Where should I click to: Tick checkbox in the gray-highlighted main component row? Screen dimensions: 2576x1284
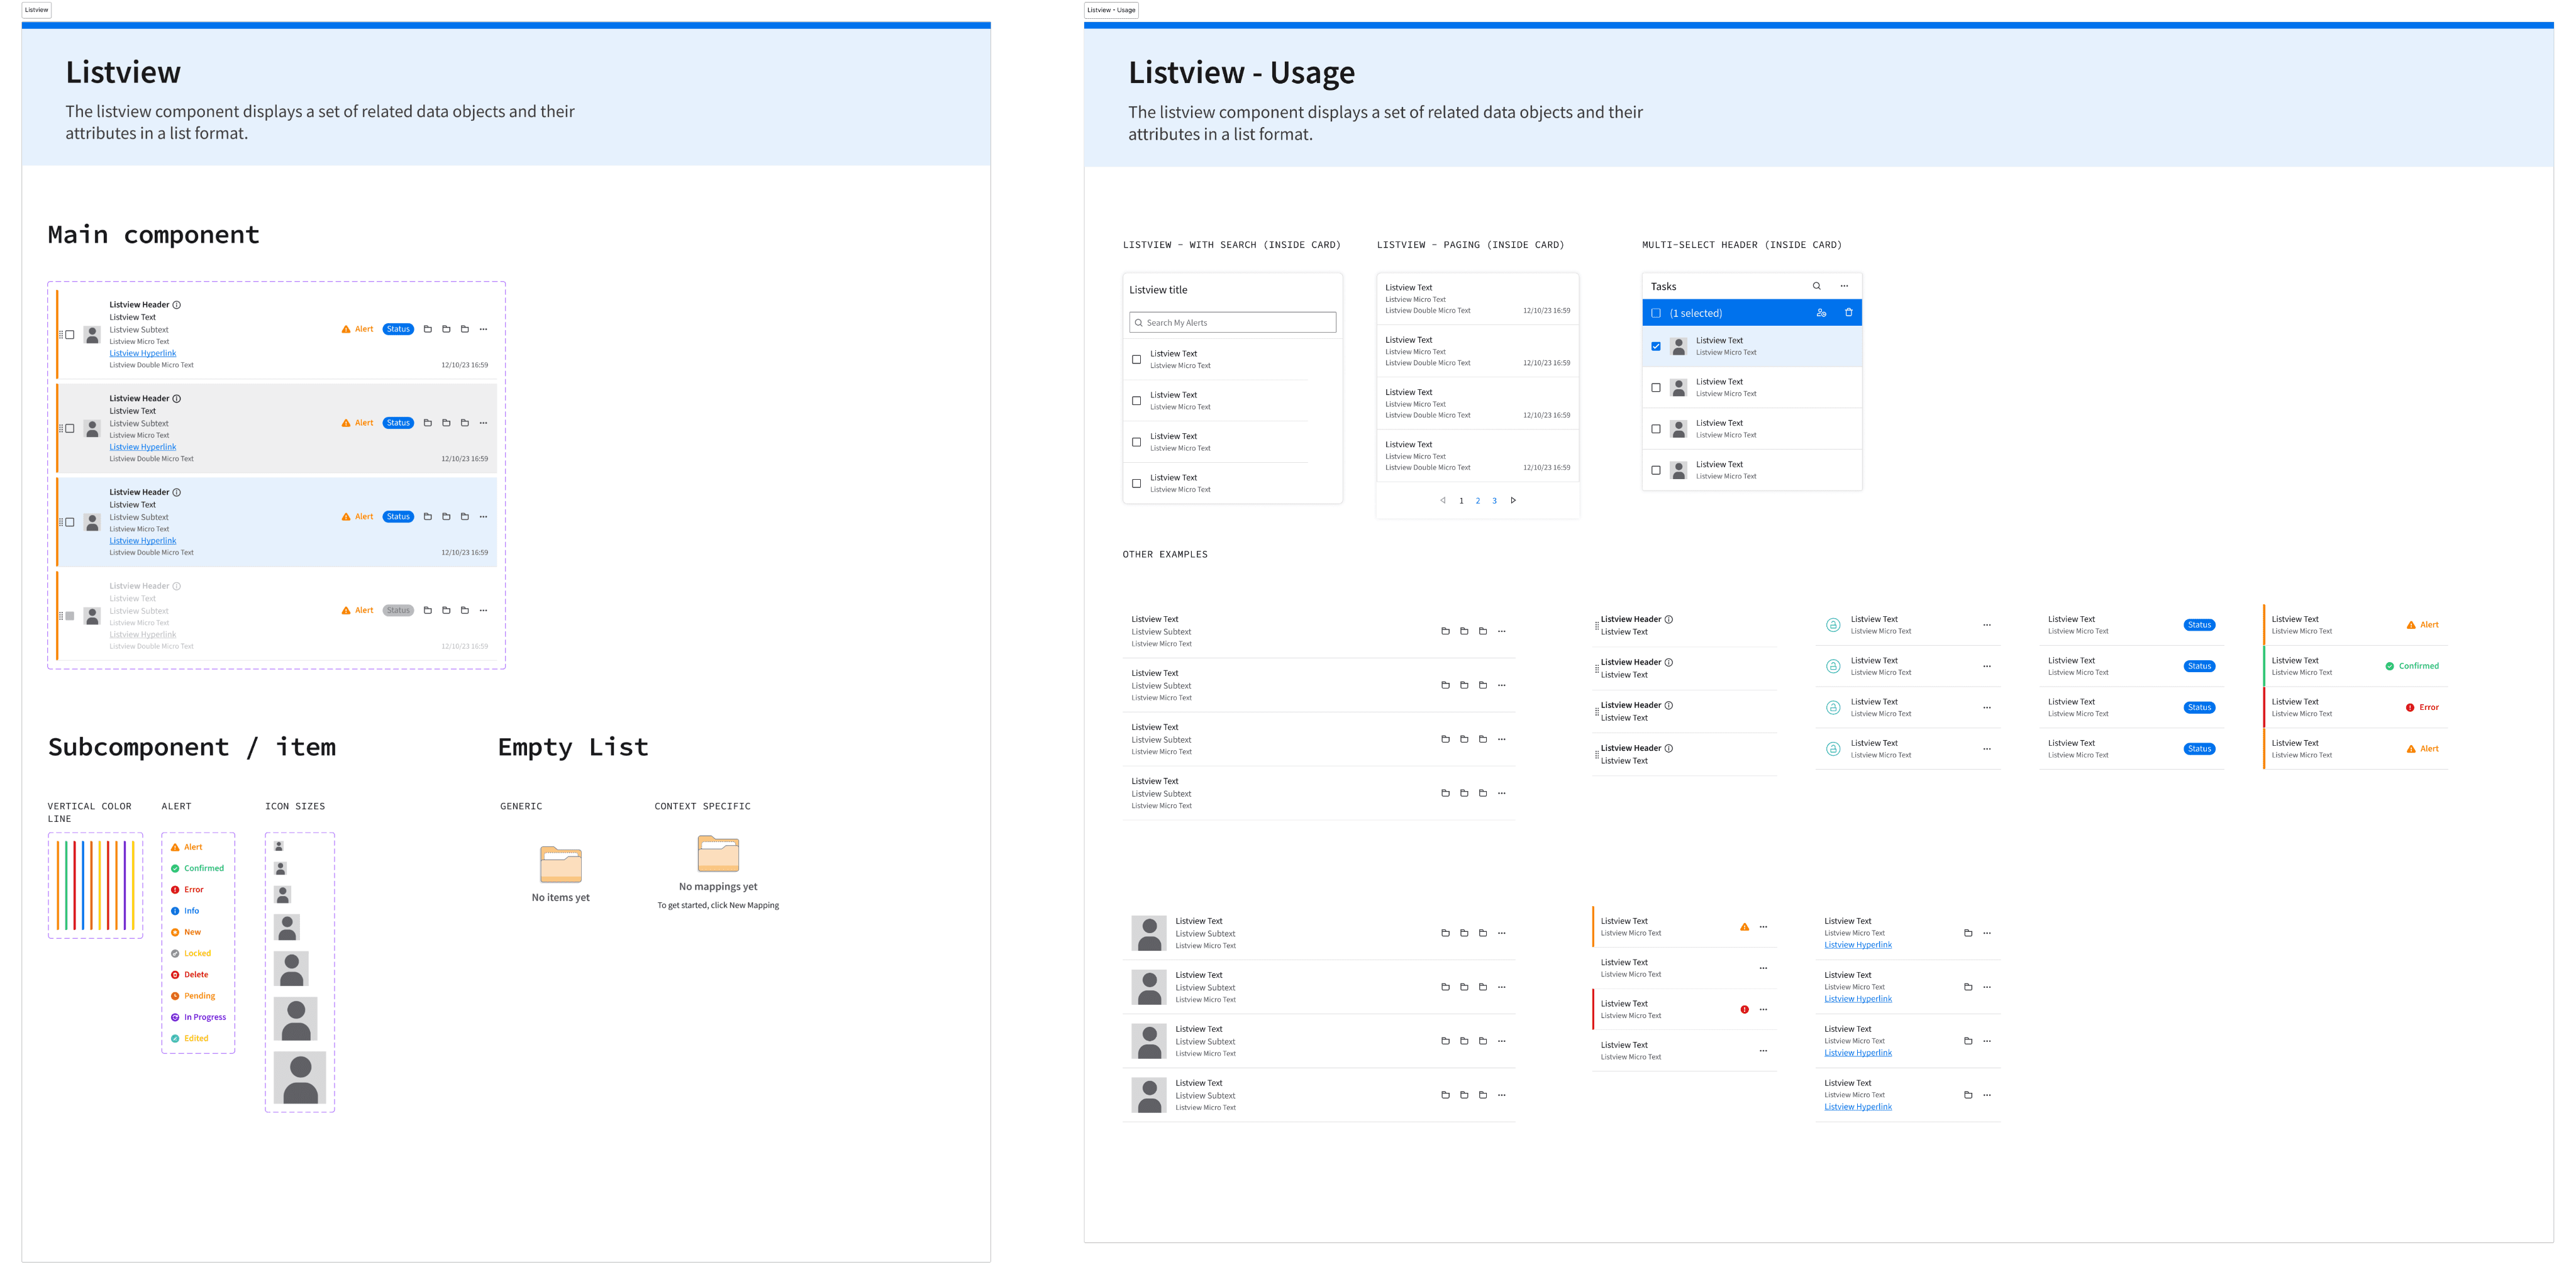tap(70, 428)
